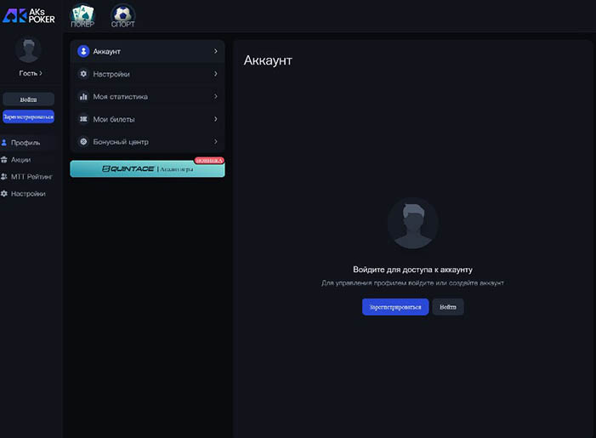
Task: Click the sidebar Зарегистрироваться button
Action: tap(29, 117)
